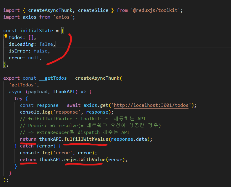Click the comment '// fulfillWithValue : toolkit에서 제공하는 API'
Screen dimensions: 231x187
click(83, 119)
